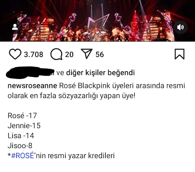Tap the caption starting 'Rosé Blackpink üyeleri'
The width and height of the screenshot is (195, 172).
(96, 91)
